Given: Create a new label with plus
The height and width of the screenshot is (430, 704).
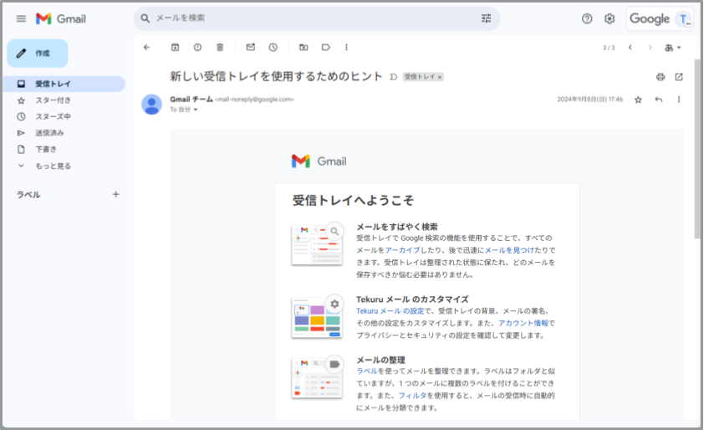Looking at the screenshot, I should tap(116, 194).
